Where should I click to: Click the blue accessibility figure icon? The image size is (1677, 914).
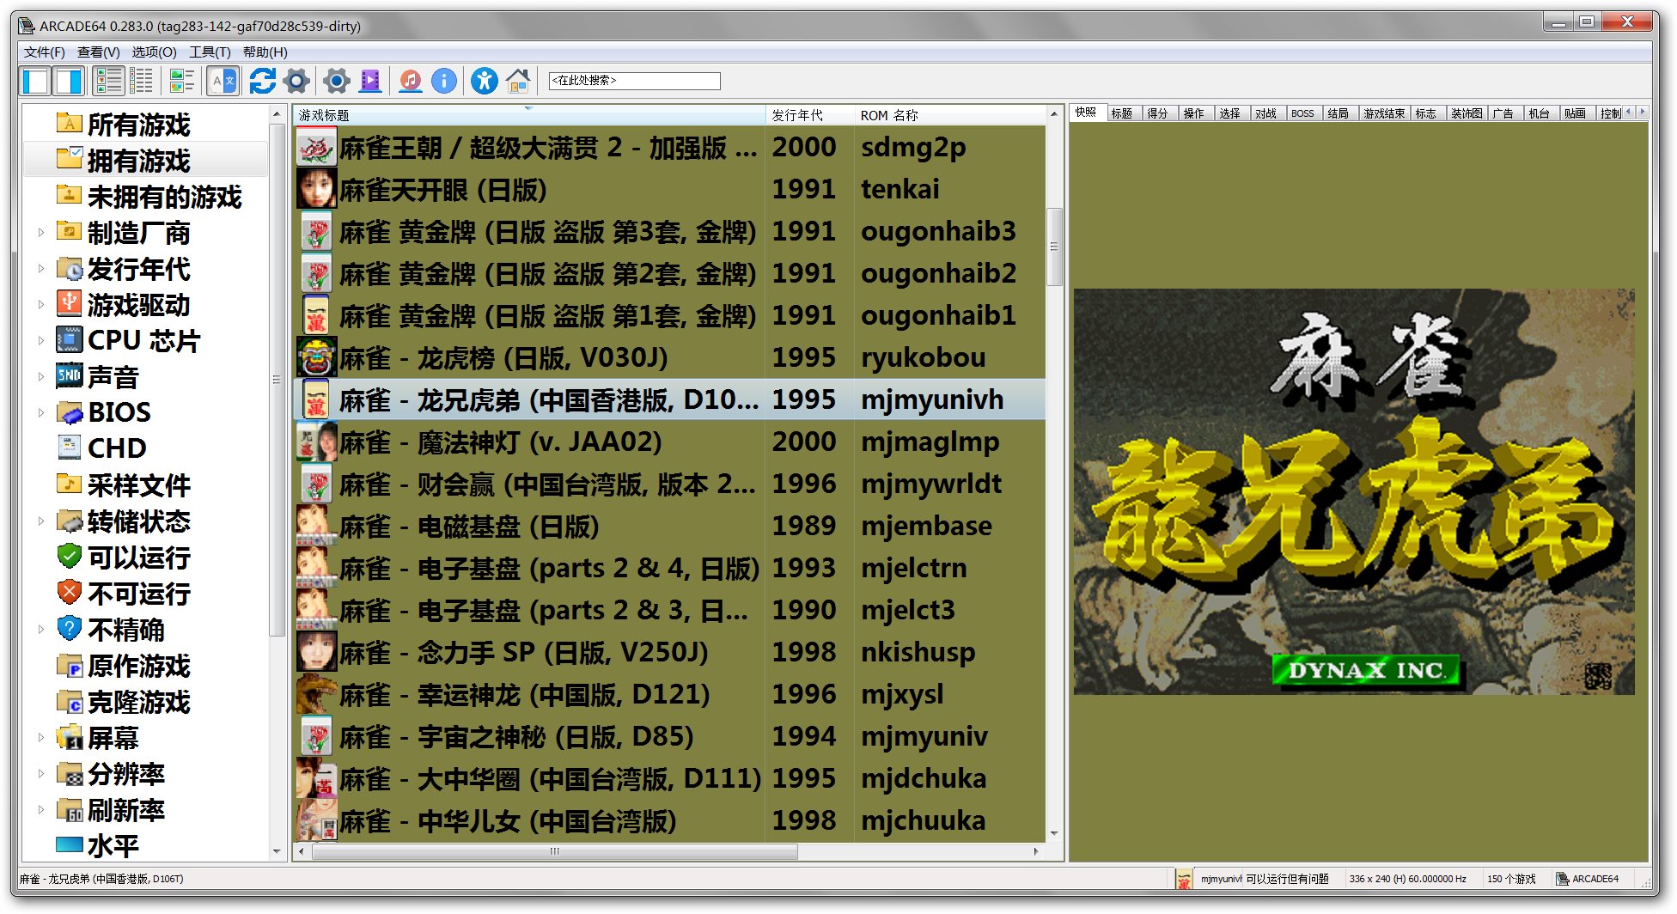tap(484, 81)
